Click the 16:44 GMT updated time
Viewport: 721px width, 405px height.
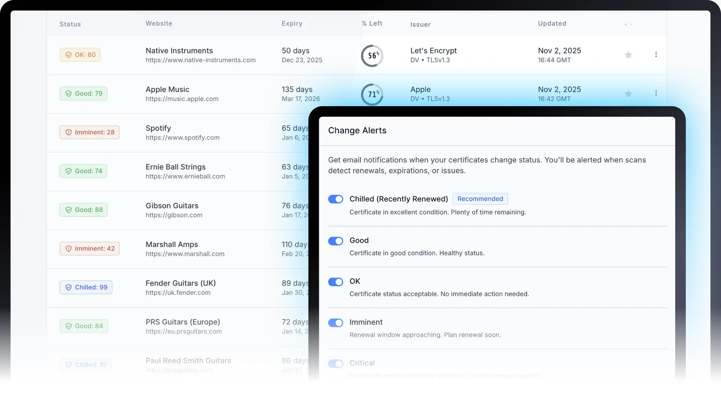point(554,60)
